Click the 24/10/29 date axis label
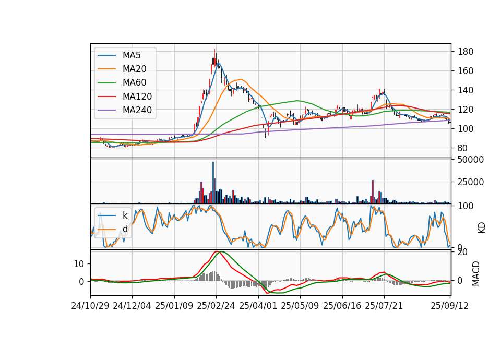Screen dimensions: 501x360 (90, 306)
